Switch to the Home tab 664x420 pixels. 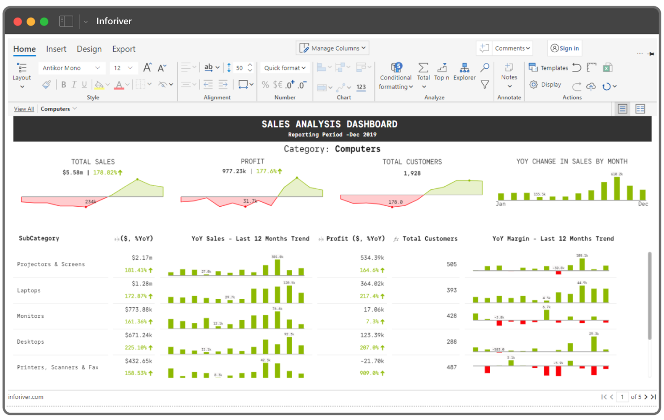[x=24, y=49]
